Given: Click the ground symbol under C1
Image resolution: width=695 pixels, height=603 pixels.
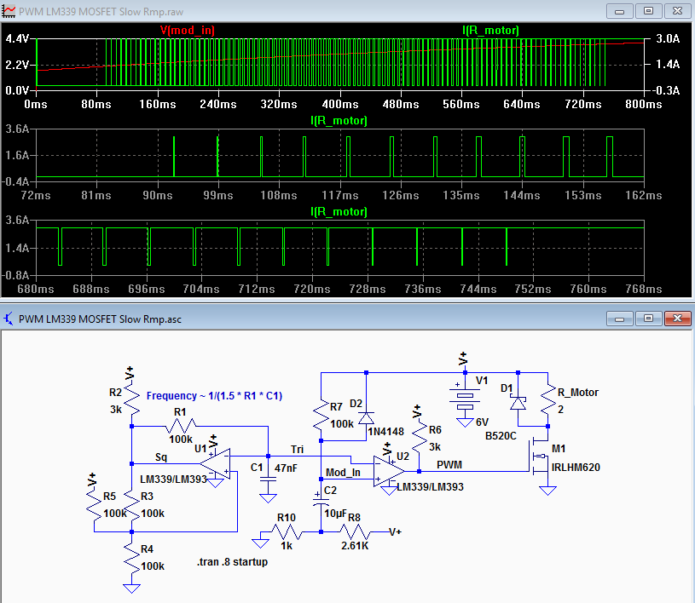Looking at the screenshot, I should (x=268, y=498).
